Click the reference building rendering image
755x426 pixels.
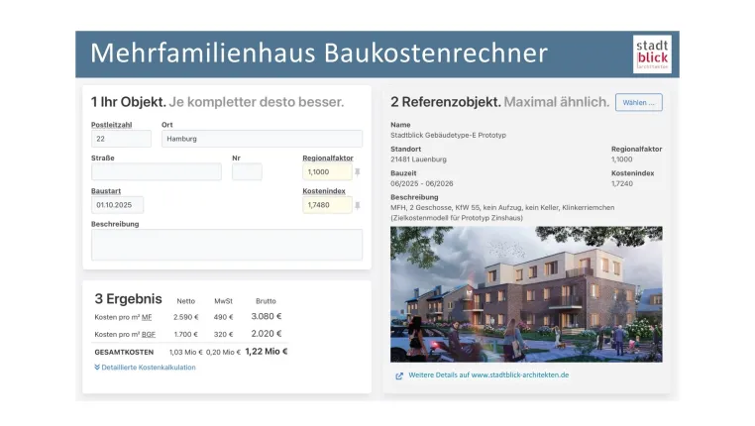[526, 294]
